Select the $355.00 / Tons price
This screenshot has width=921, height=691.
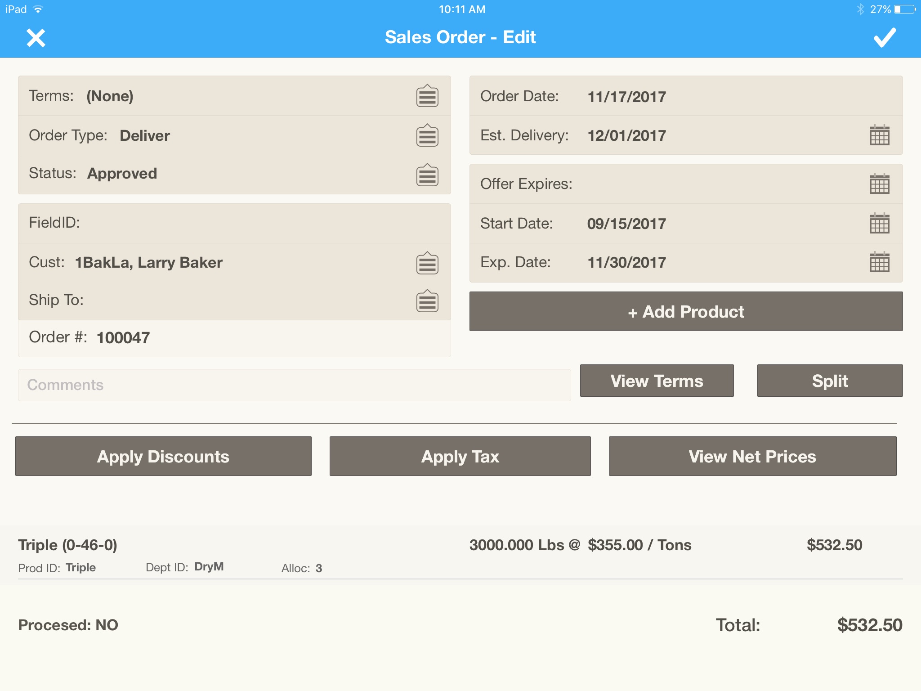(639, 545)
